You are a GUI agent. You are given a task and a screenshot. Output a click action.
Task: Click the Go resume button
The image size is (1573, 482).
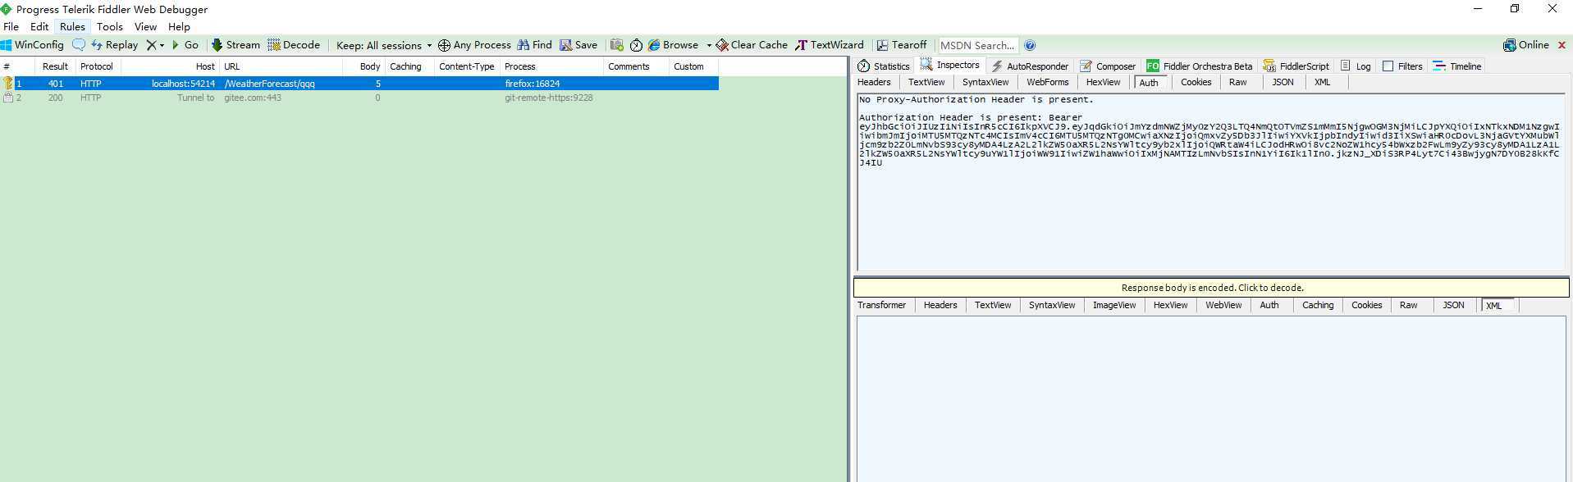[185, 45]
